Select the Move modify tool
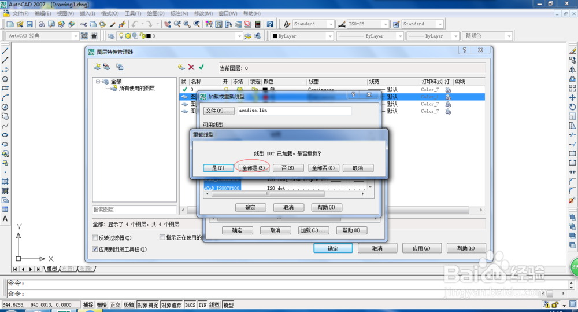578x312 pixels. (572, 97)
